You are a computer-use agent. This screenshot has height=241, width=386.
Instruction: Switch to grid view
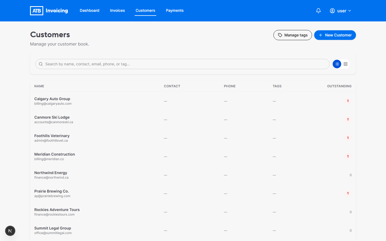coord(346,64)
